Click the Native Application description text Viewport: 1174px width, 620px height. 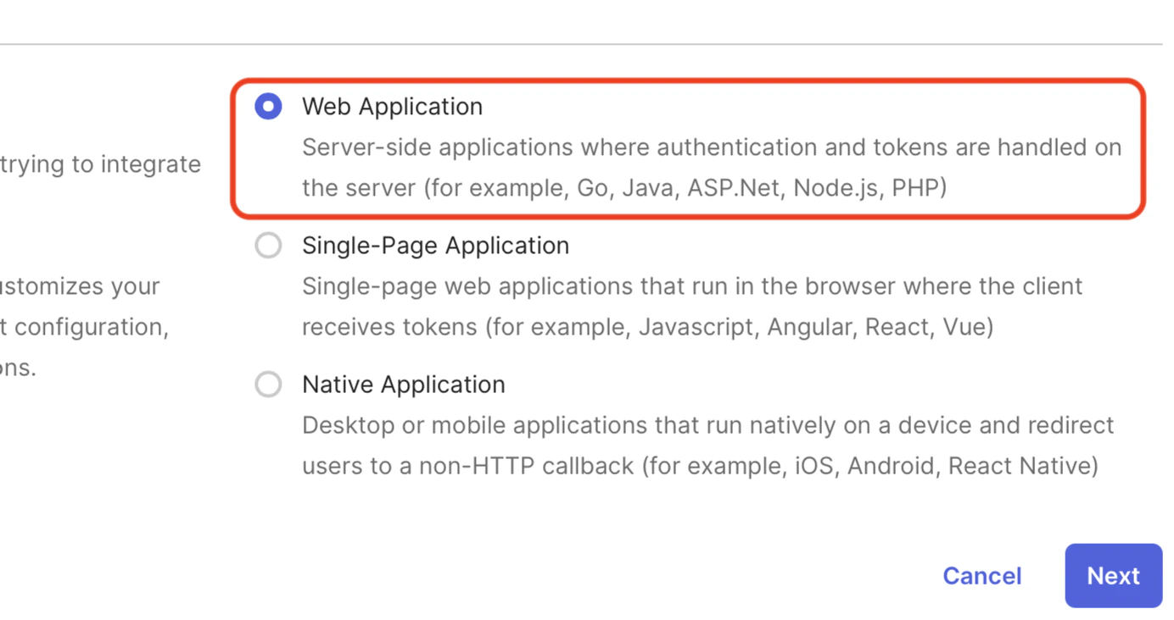679,445
